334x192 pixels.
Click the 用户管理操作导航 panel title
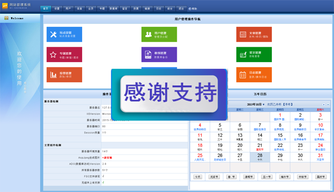(x=188, y=19)
